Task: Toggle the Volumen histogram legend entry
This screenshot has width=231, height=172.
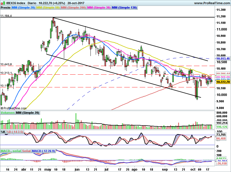Action: click(x=8, y=113)
